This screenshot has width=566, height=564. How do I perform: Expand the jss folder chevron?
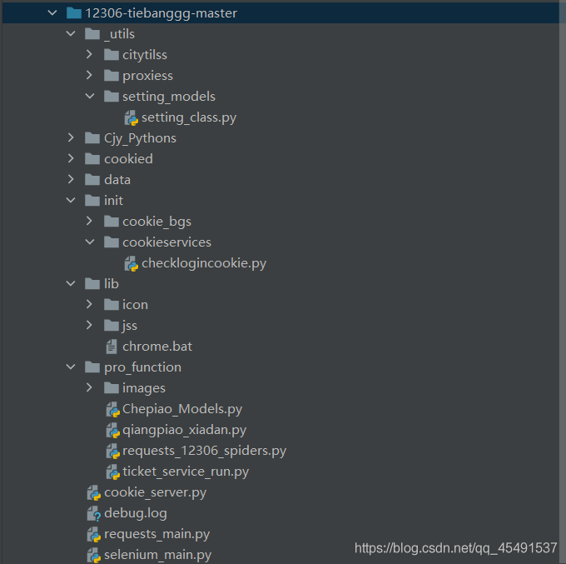click(89, 326)
